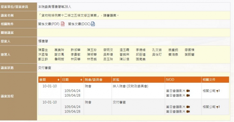Screen dimensions: 234x122
Task: Open first row 當日會議影片 link for 109/04/24
Action: click(x=175, y=91)
